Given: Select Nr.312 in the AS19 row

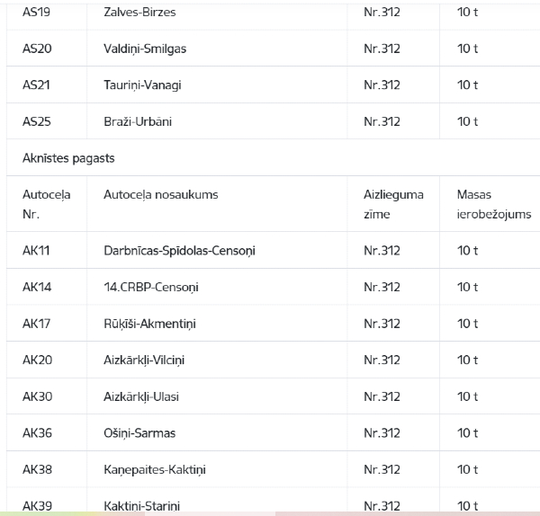Looking at the screenshot, I should [382, 13].
